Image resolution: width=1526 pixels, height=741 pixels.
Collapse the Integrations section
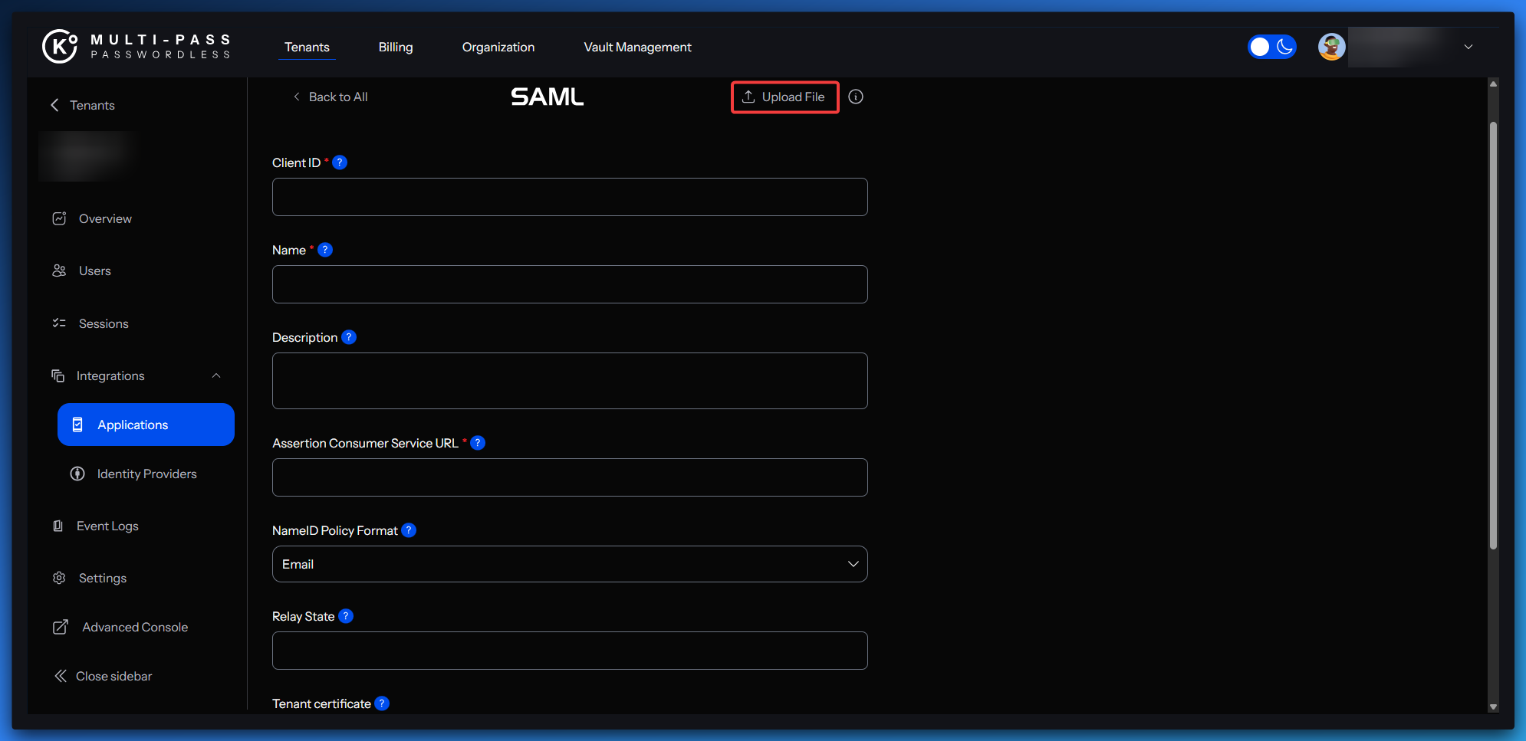(x=216, y=375)
